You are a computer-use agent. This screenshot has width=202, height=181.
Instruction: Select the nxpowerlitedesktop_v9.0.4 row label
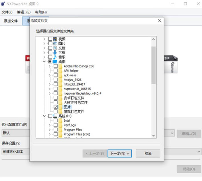point(82,93)
